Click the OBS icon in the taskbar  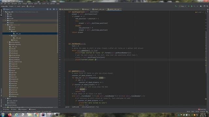[x=57, y=115]
